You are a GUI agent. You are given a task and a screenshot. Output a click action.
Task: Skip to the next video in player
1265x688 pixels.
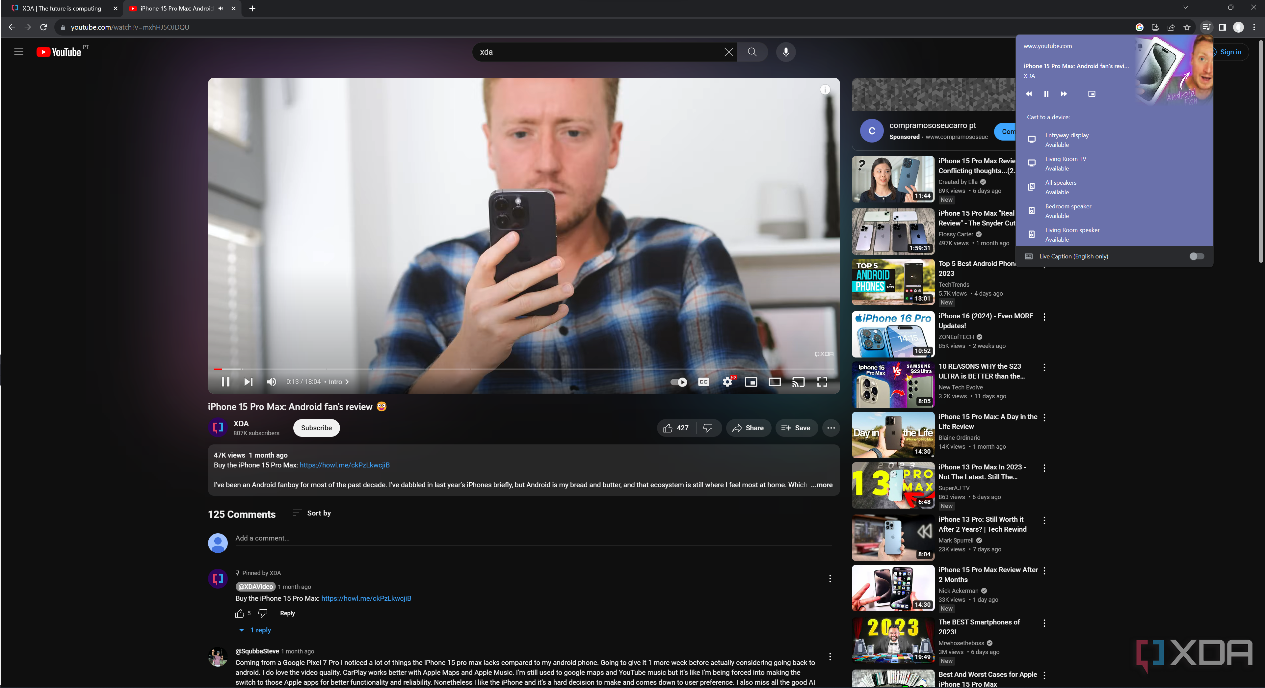pyautogui.click(x=249, y=382)
